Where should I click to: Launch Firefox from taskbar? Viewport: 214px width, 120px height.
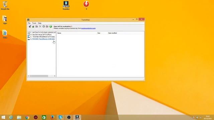pos(52,117)
